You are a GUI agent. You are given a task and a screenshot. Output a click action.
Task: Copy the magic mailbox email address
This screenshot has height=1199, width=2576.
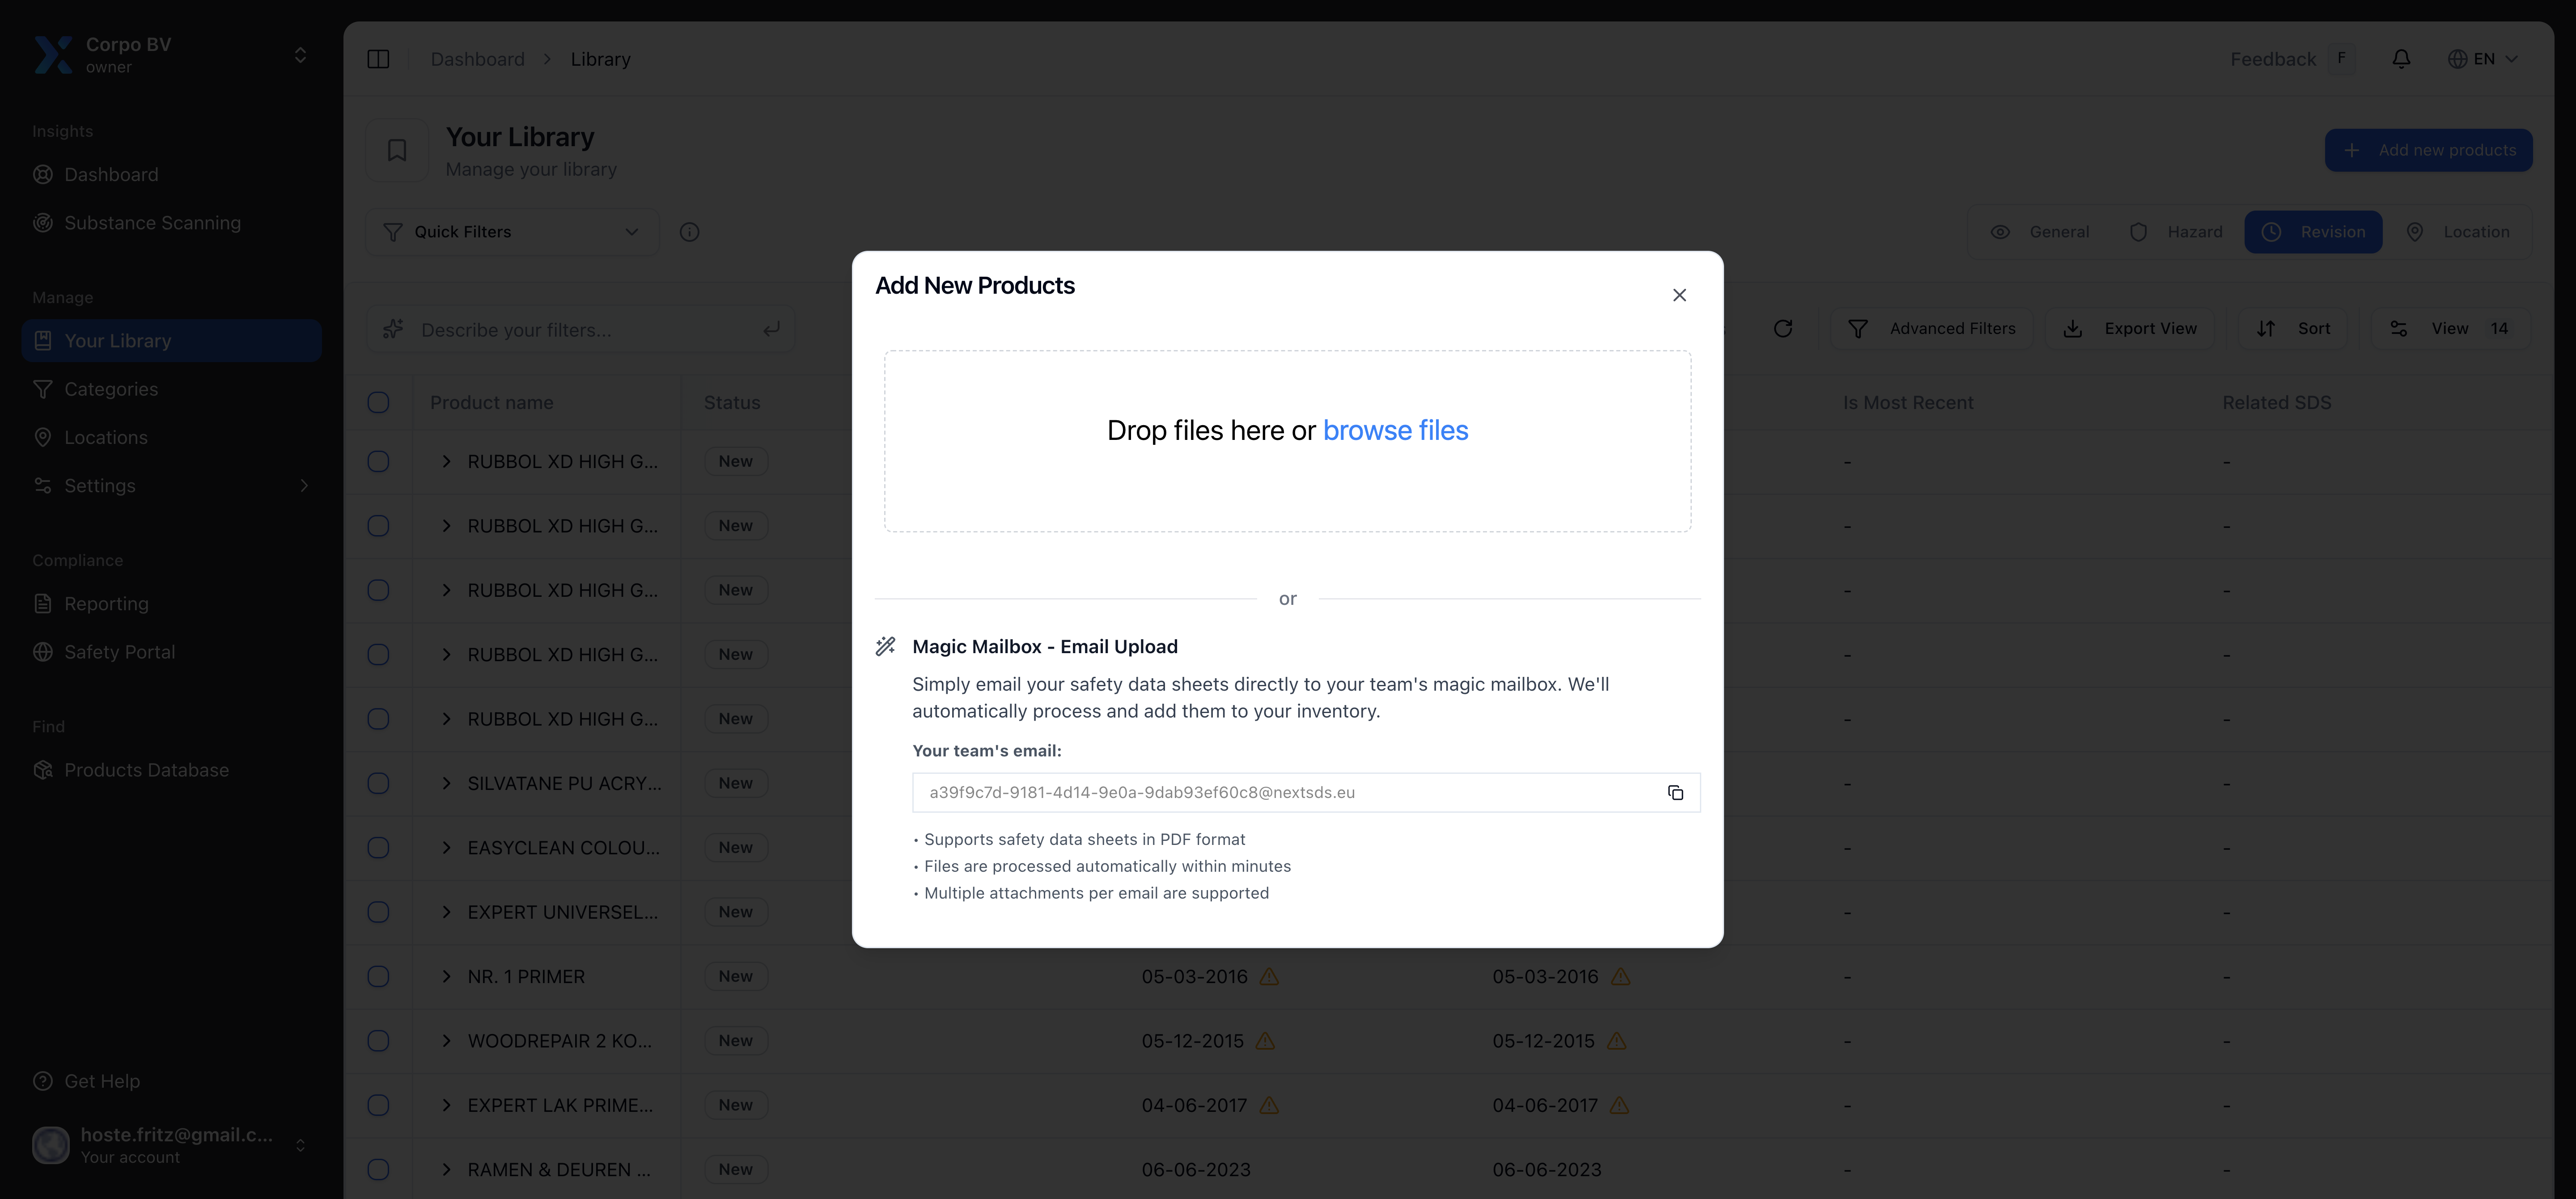pos(1676,792)
